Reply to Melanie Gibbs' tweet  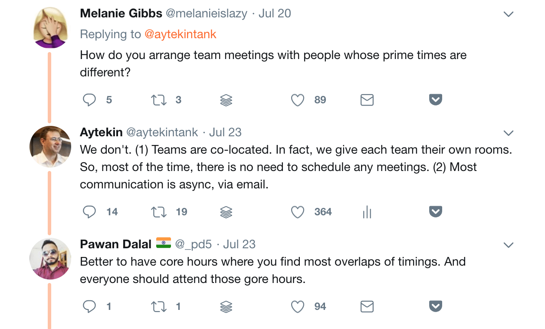point(89,100)
